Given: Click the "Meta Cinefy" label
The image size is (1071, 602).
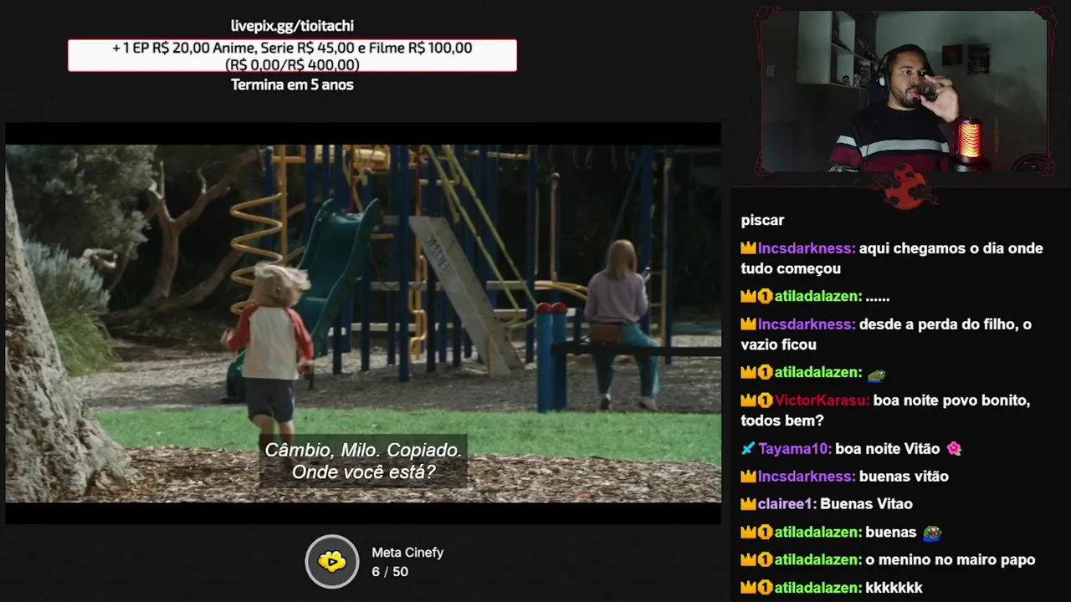Looking at the screenshot, I should (407, 553).
